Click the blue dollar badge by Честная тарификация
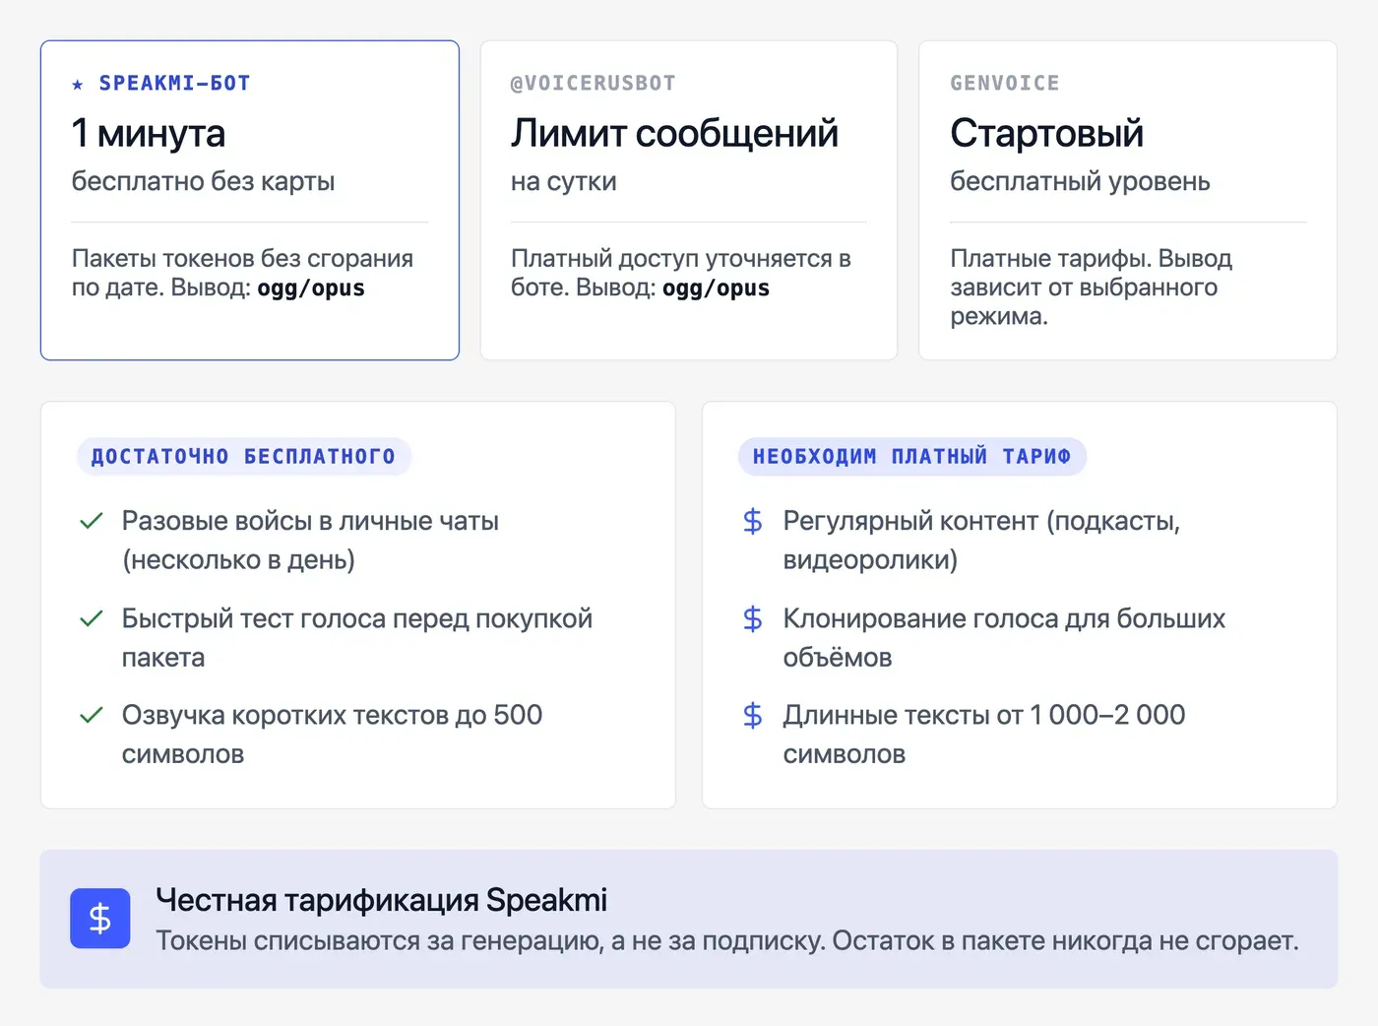Screen dimensions: 1378x1026 [100, 919]
